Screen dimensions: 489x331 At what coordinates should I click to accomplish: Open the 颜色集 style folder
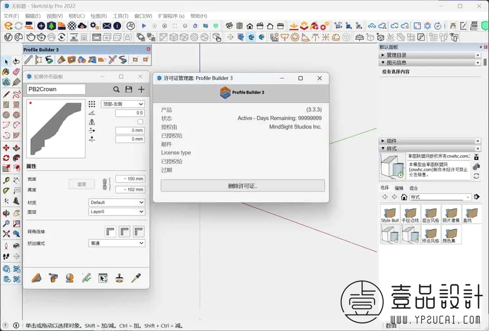(x=451, y=234)
